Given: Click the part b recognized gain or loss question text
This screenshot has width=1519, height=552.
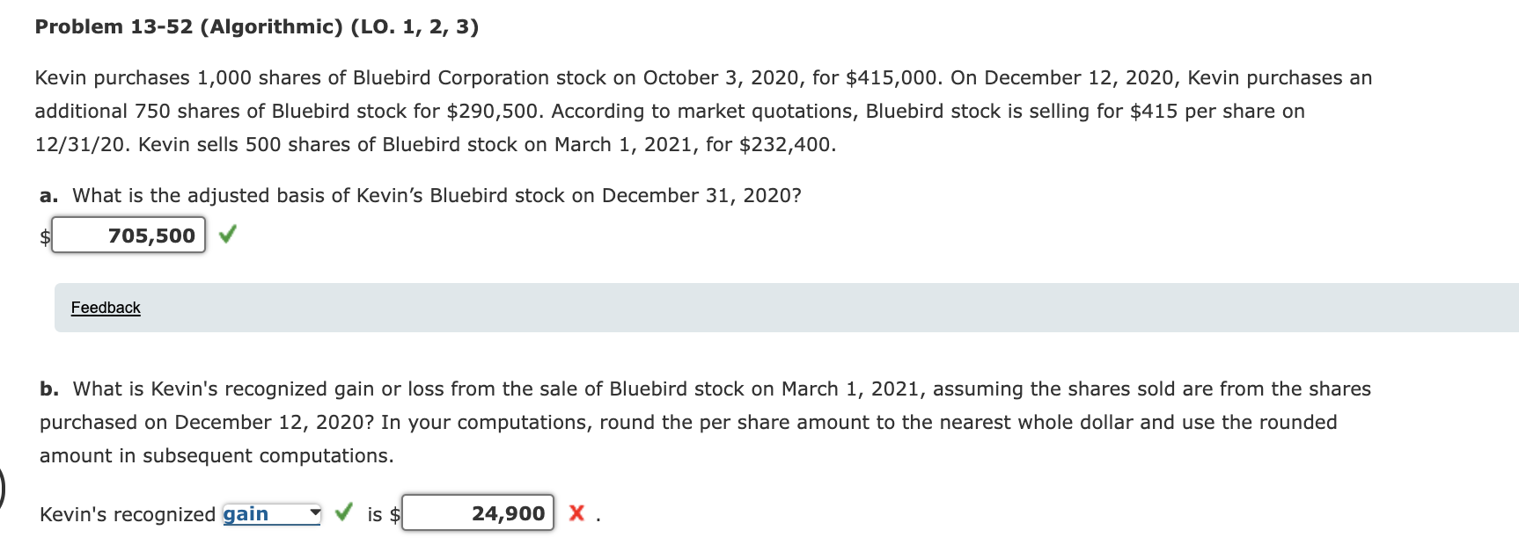Looking at the screenshot, I should [705, 422].
